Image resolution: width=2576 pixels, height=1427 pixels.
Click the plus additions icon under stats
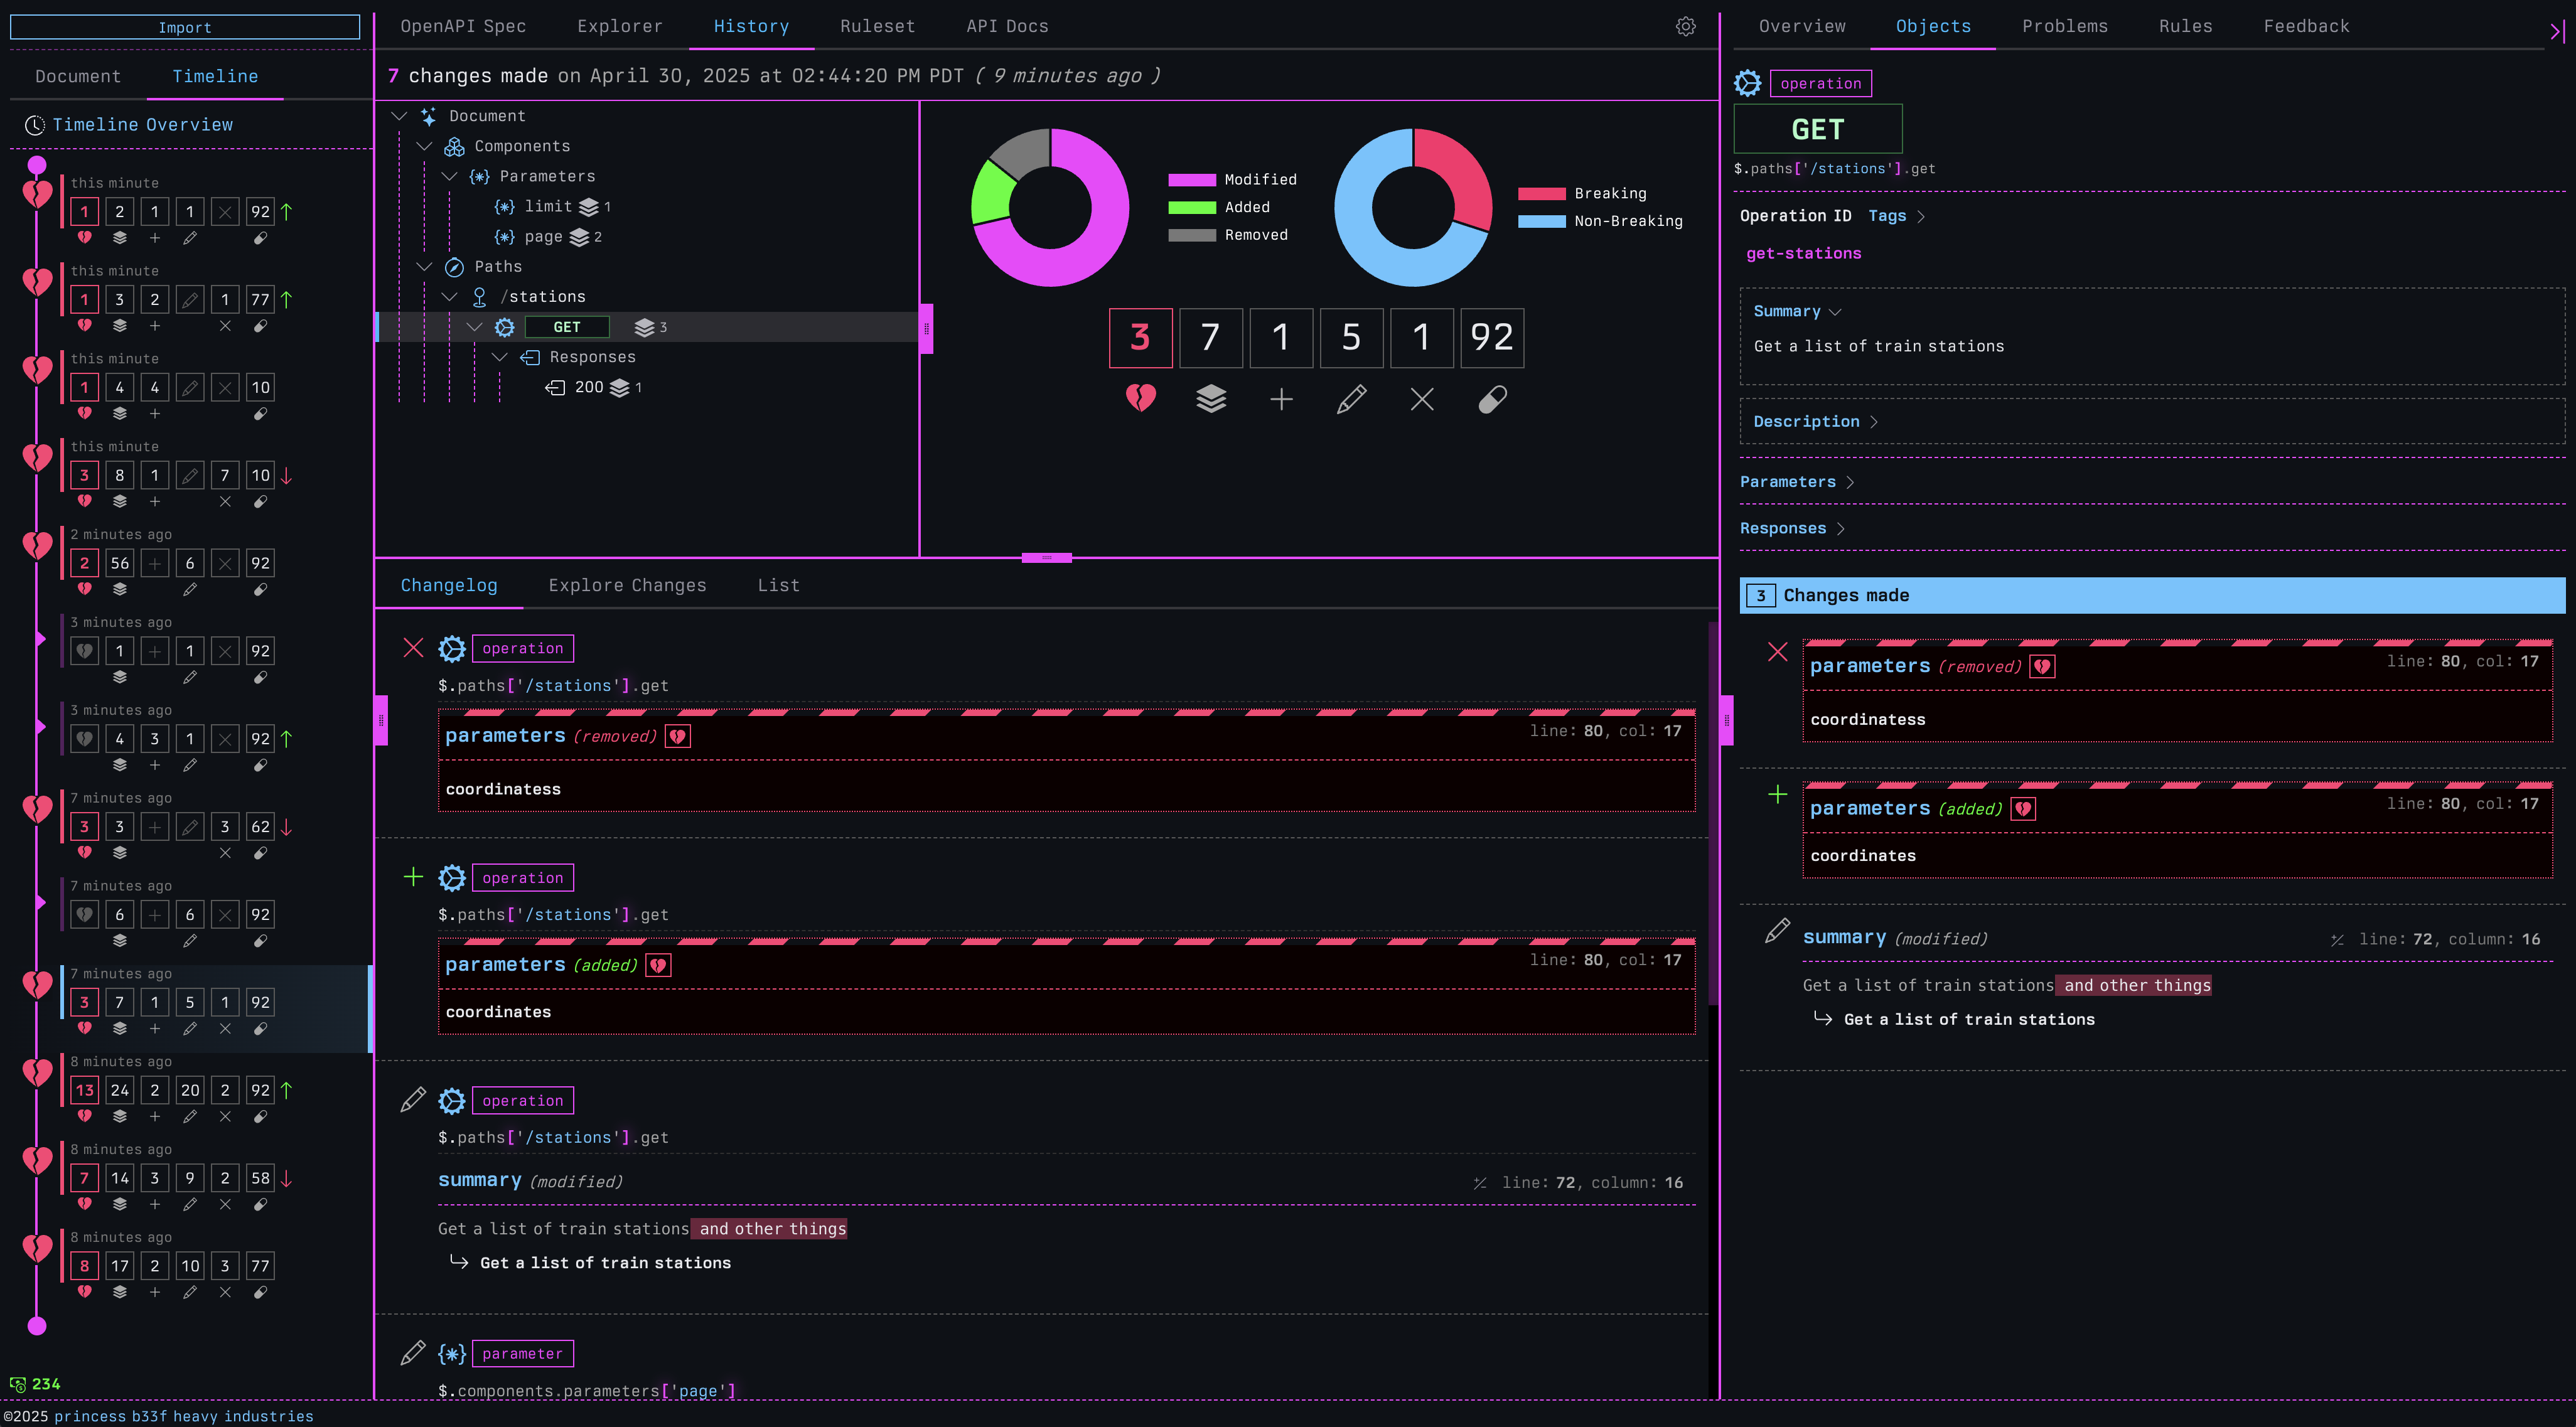click(x=1281, y=400)
